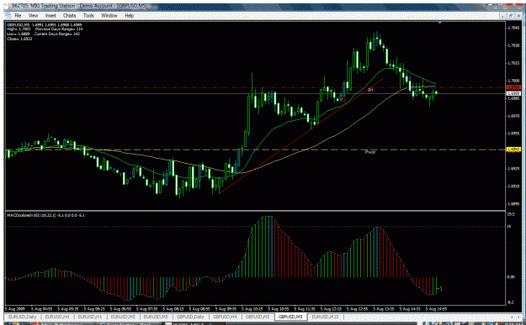Switch to the GBPUSD,Daily chart tab
Viewport: 526px width, 325px height.
pos(190,316)
